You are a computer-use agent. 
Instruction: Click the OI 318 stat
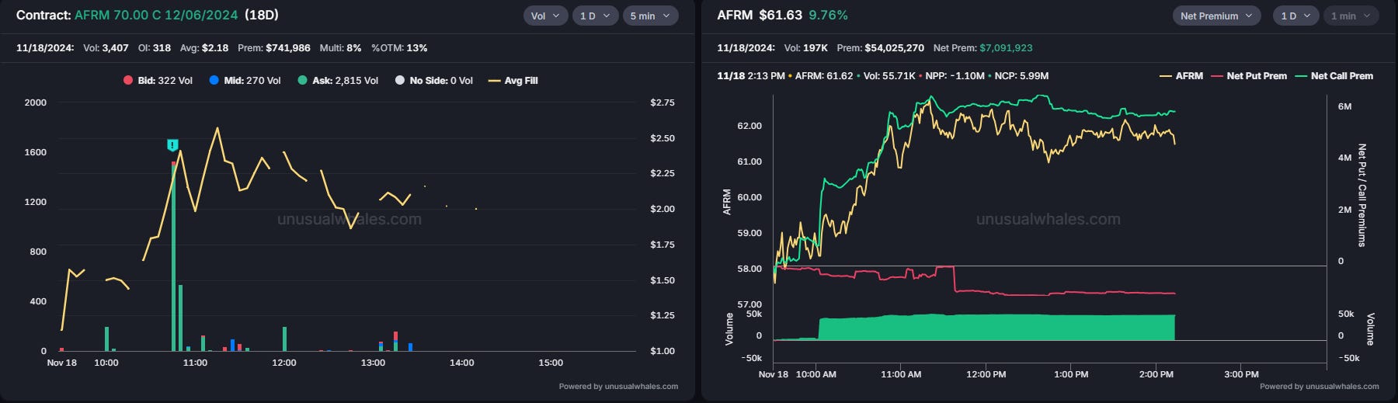click(x=155, y=48)
